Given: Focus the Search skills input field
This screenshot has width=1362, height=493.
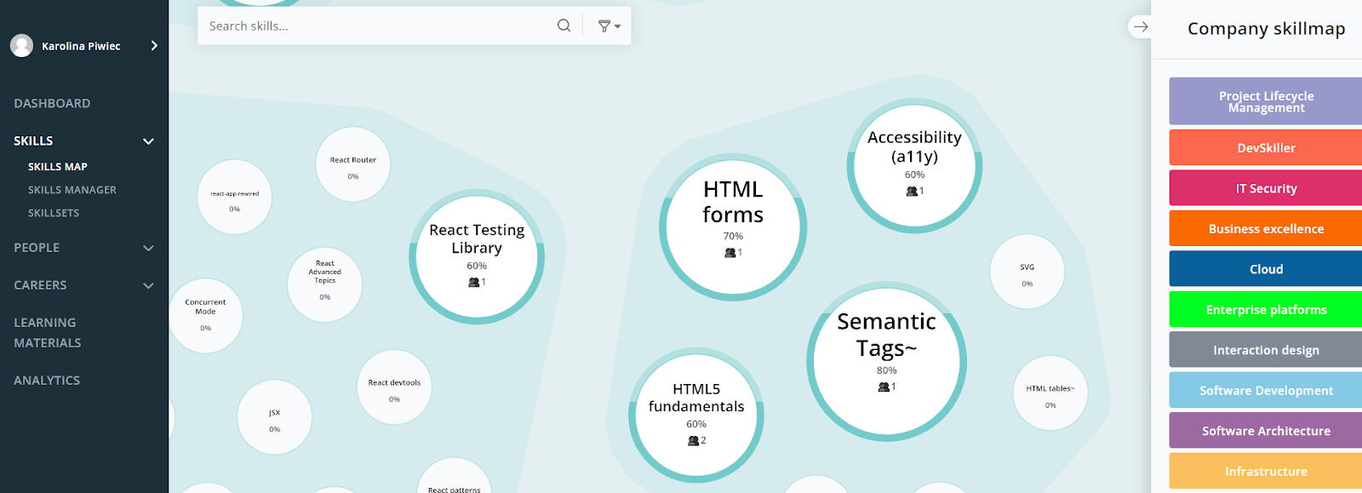Looking at the screenshot, I should [375, 26].
